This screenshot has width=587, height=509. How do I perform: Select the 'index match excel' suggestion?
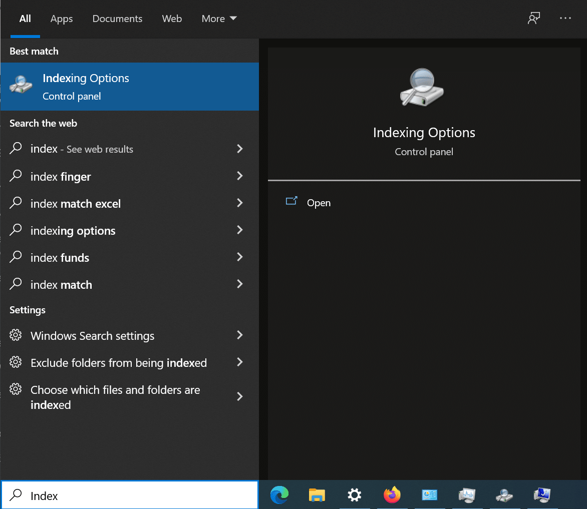pos(130,203)
